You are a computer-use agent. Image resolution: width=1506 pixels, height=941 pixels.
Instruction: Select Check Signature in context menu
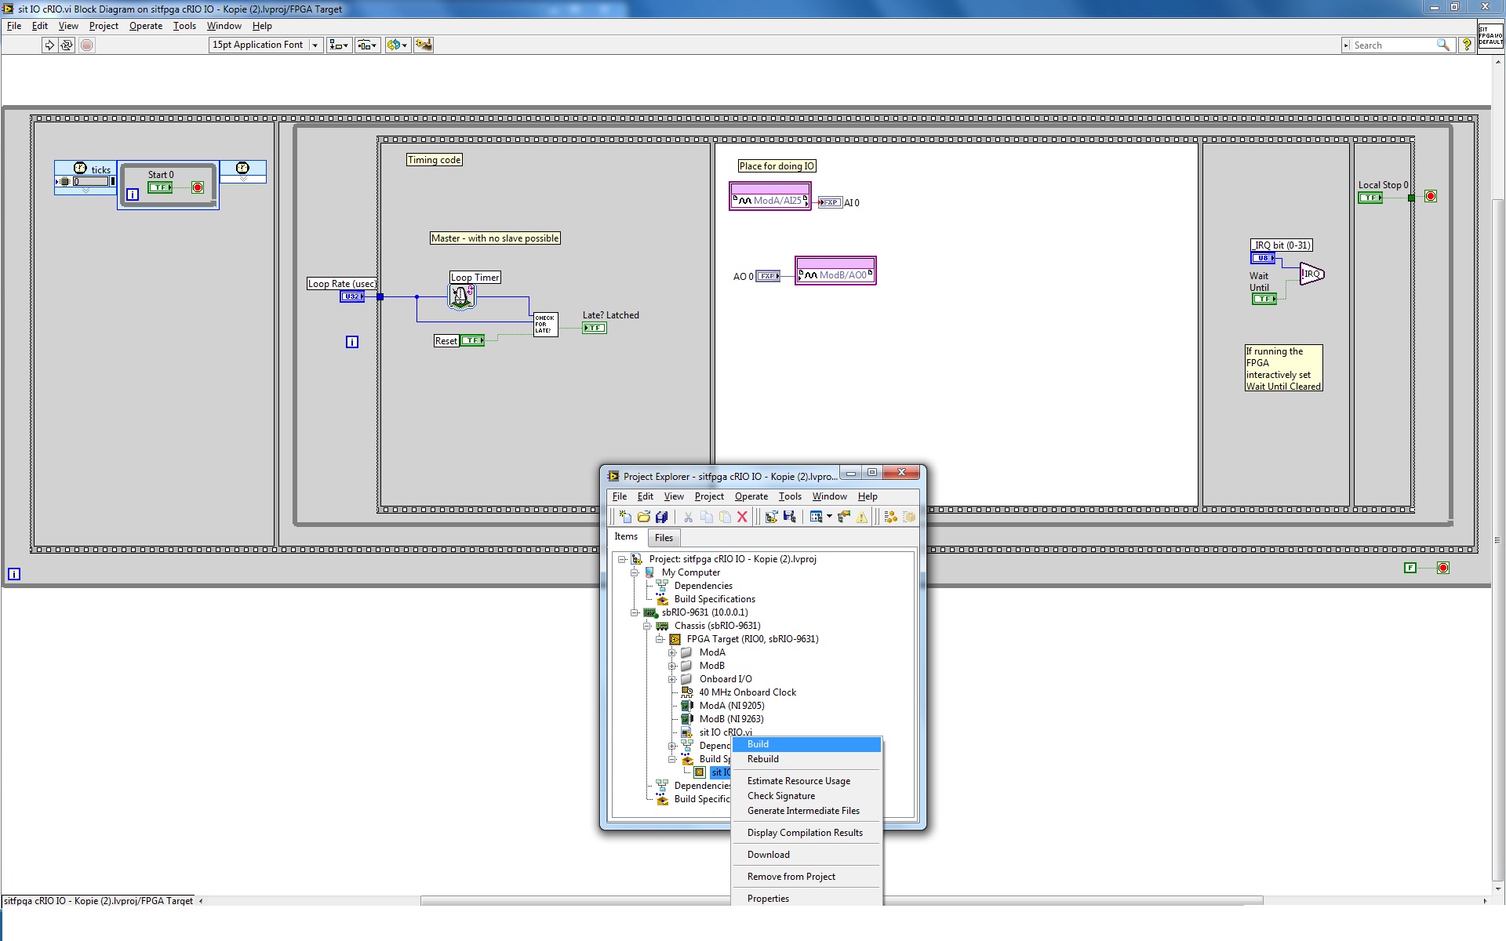[x=806, y=796]
